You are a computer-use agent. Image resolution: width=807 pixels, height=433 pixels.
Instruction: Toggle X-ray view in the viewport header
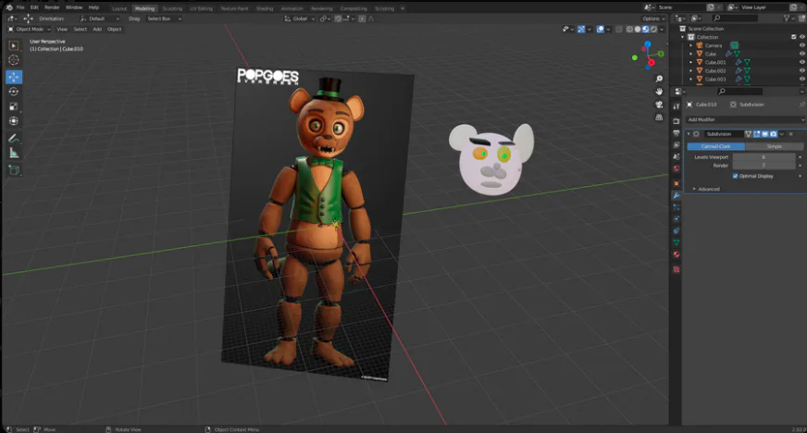(619, 30)
